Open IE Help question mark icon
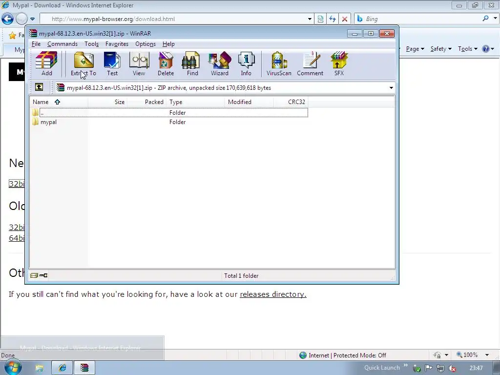Screen dimensions: 500x375 486,49
